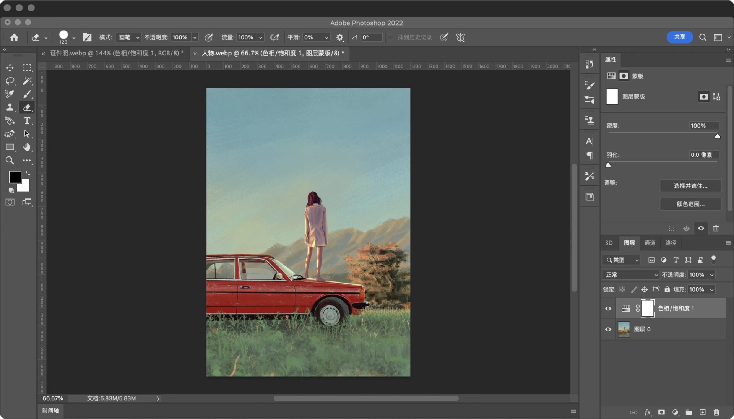Select the Lasso tool
Image resolution: width=734 pixels, height=419 pixels.
10,81
